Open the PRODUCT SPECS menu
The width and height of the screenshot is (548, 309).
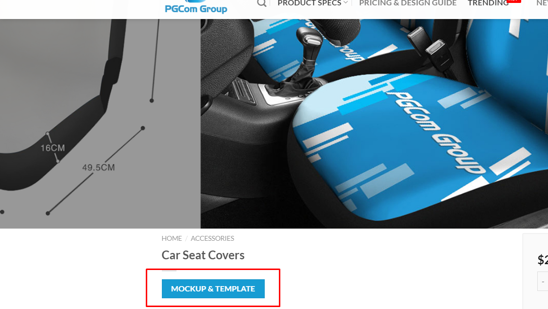(x=309, y=3)
